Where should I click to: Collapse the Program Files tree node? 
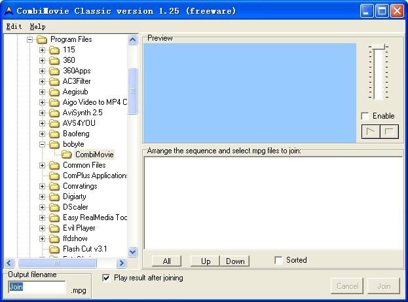pos(30,39)
